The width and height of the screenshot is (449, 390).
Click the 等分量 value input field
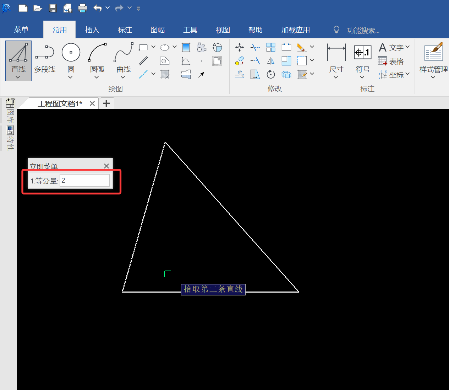(85, 180)
